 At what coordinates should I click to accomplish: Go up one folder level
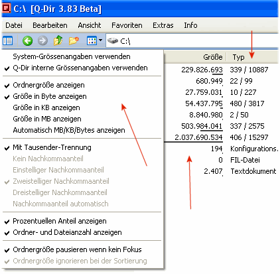pyautogui.click(x=58, y=40)
